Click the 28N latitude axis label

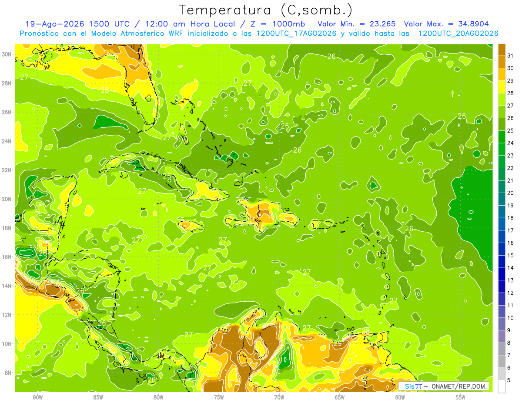(7, 83)
